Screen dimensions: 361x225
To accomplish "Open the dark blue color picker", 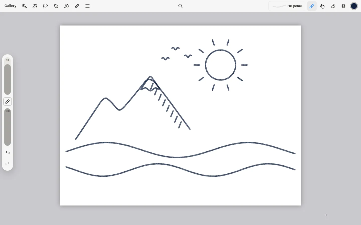I will 354,6.
